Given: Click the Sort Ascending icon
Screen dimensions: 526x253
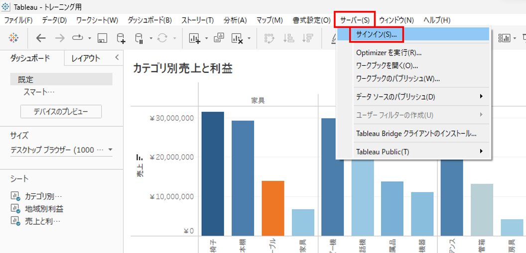Looking at the screenshot, I should (289, 38).
